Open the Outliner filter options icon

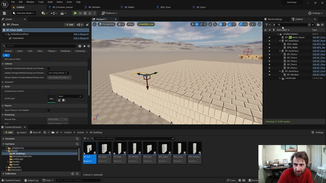pos(267,25)
